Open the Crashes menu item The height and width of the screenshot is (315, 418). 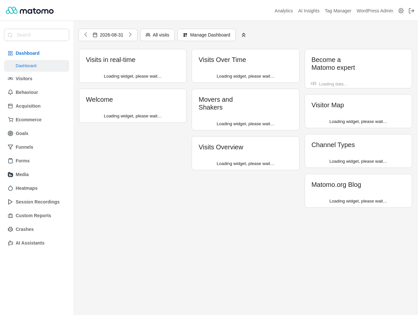(x=37, y=229)
